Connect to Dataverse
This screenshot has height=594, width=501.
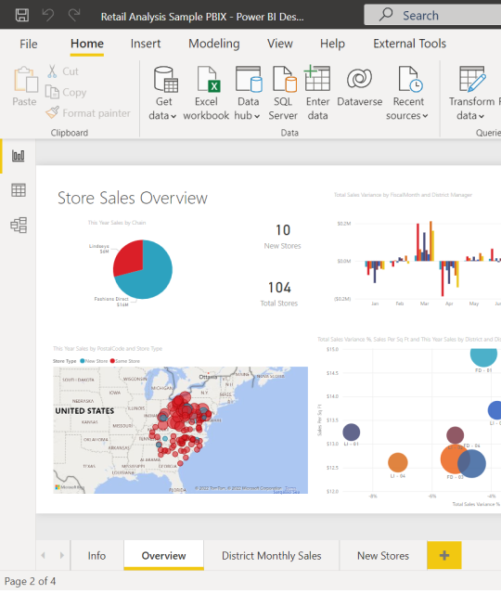pos(359,87)
